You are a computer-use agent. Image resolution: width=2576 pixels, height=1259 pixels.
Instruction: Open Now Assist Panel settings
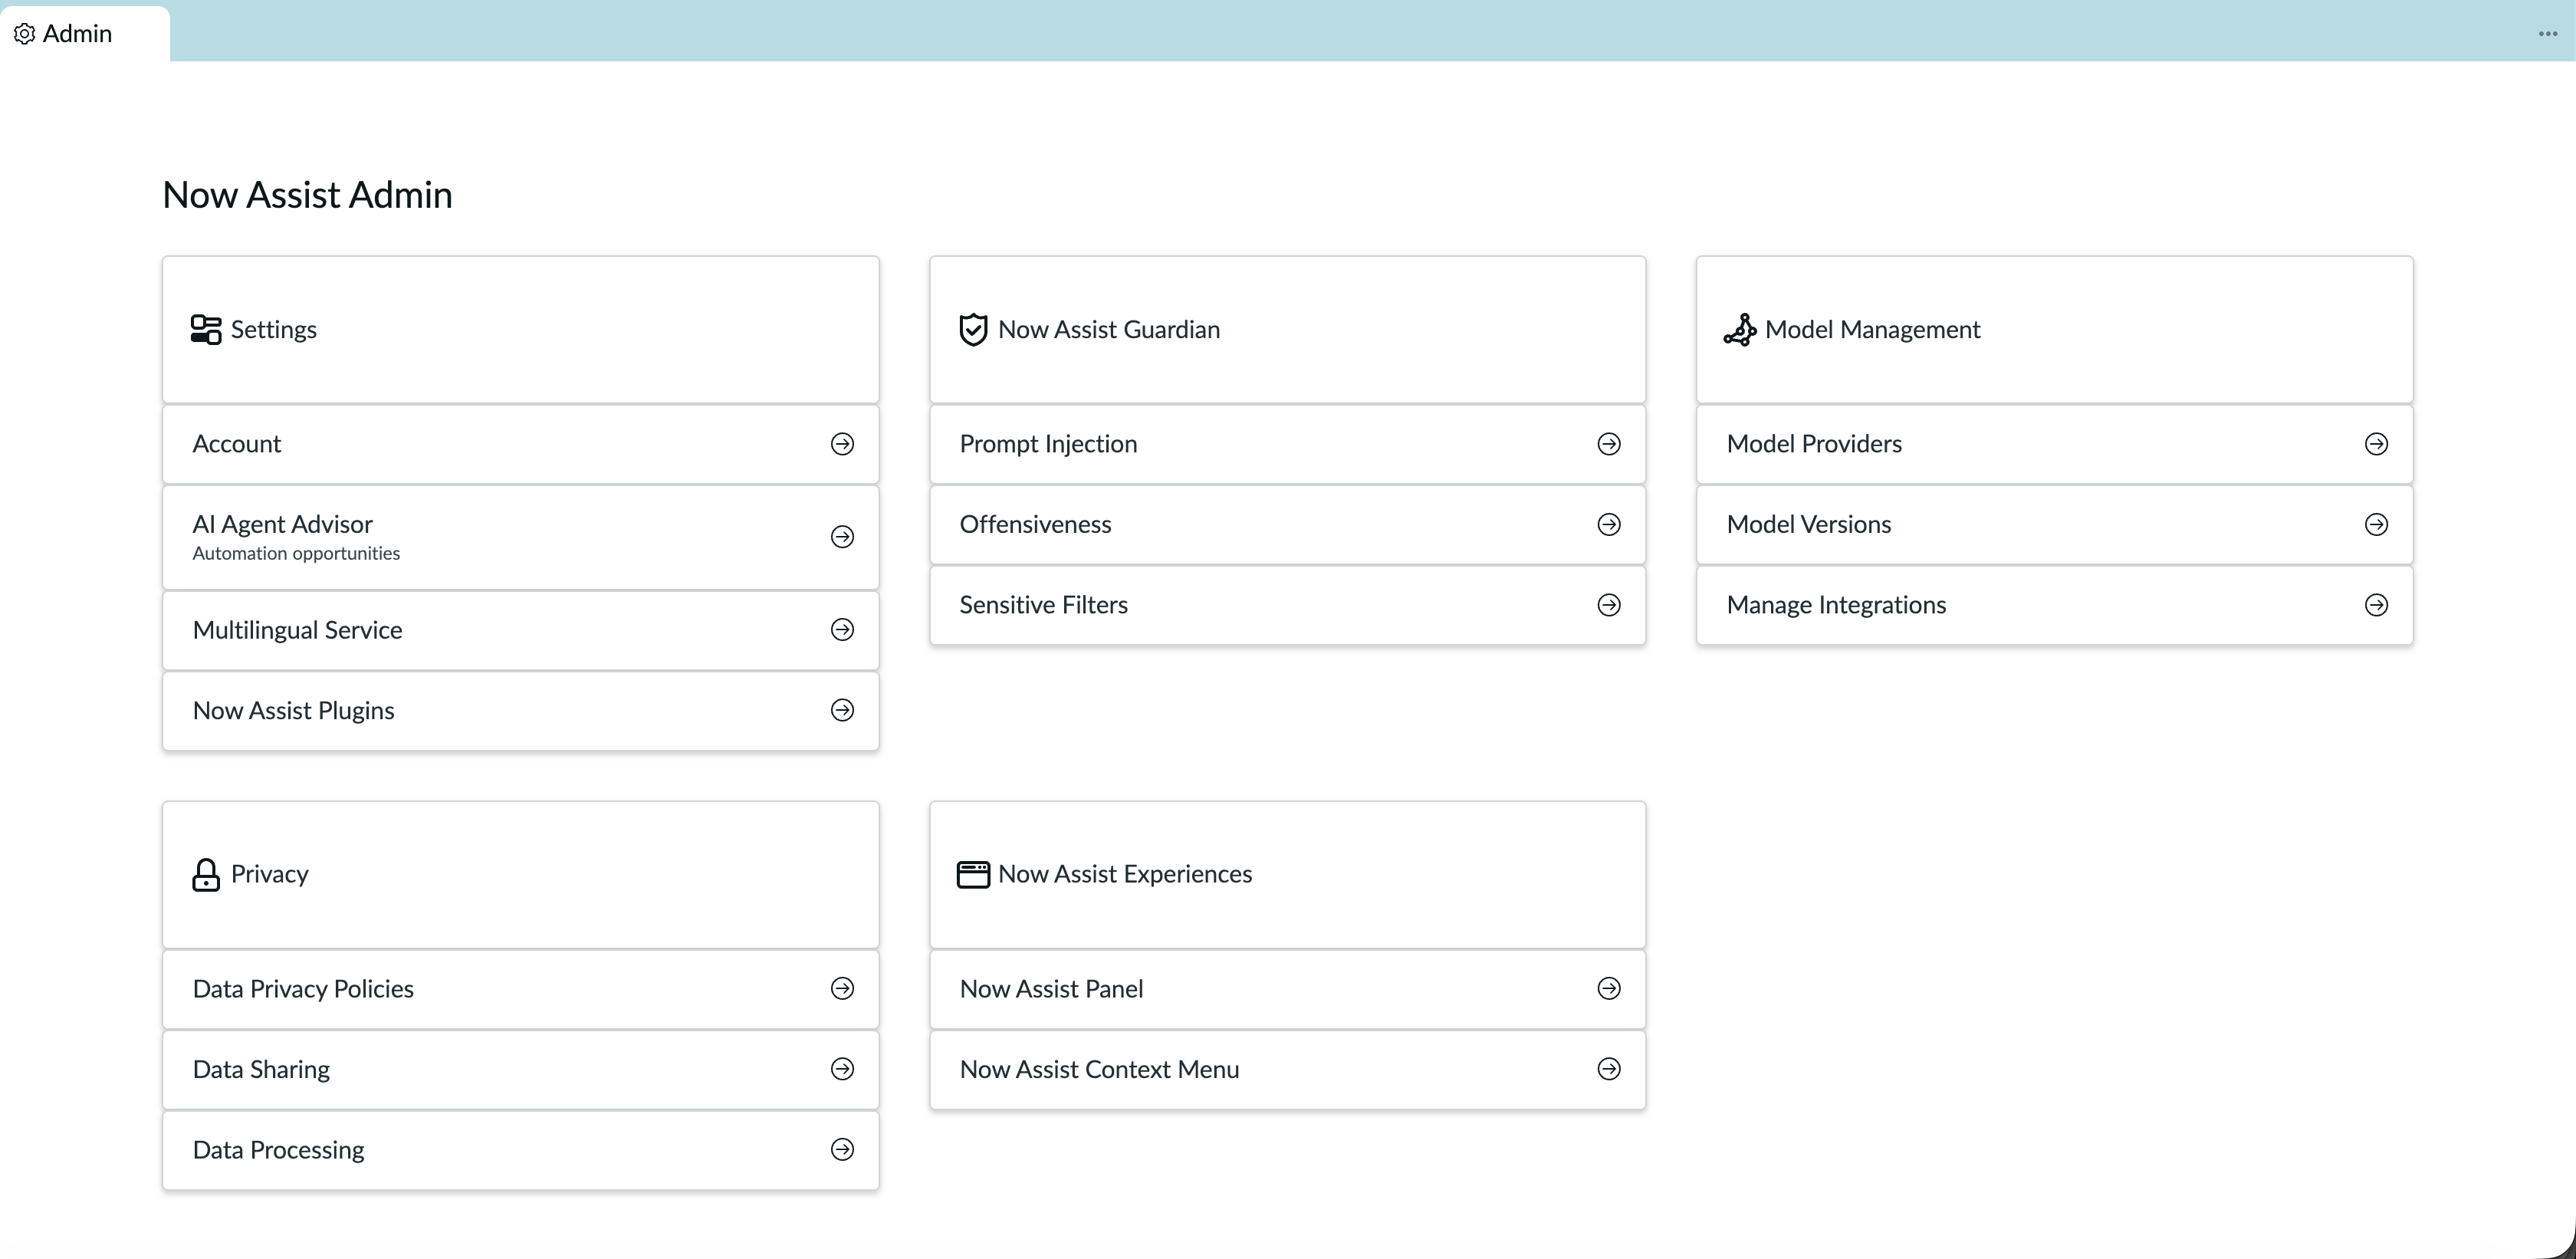pyautogui.click(x=1287, y=989)
